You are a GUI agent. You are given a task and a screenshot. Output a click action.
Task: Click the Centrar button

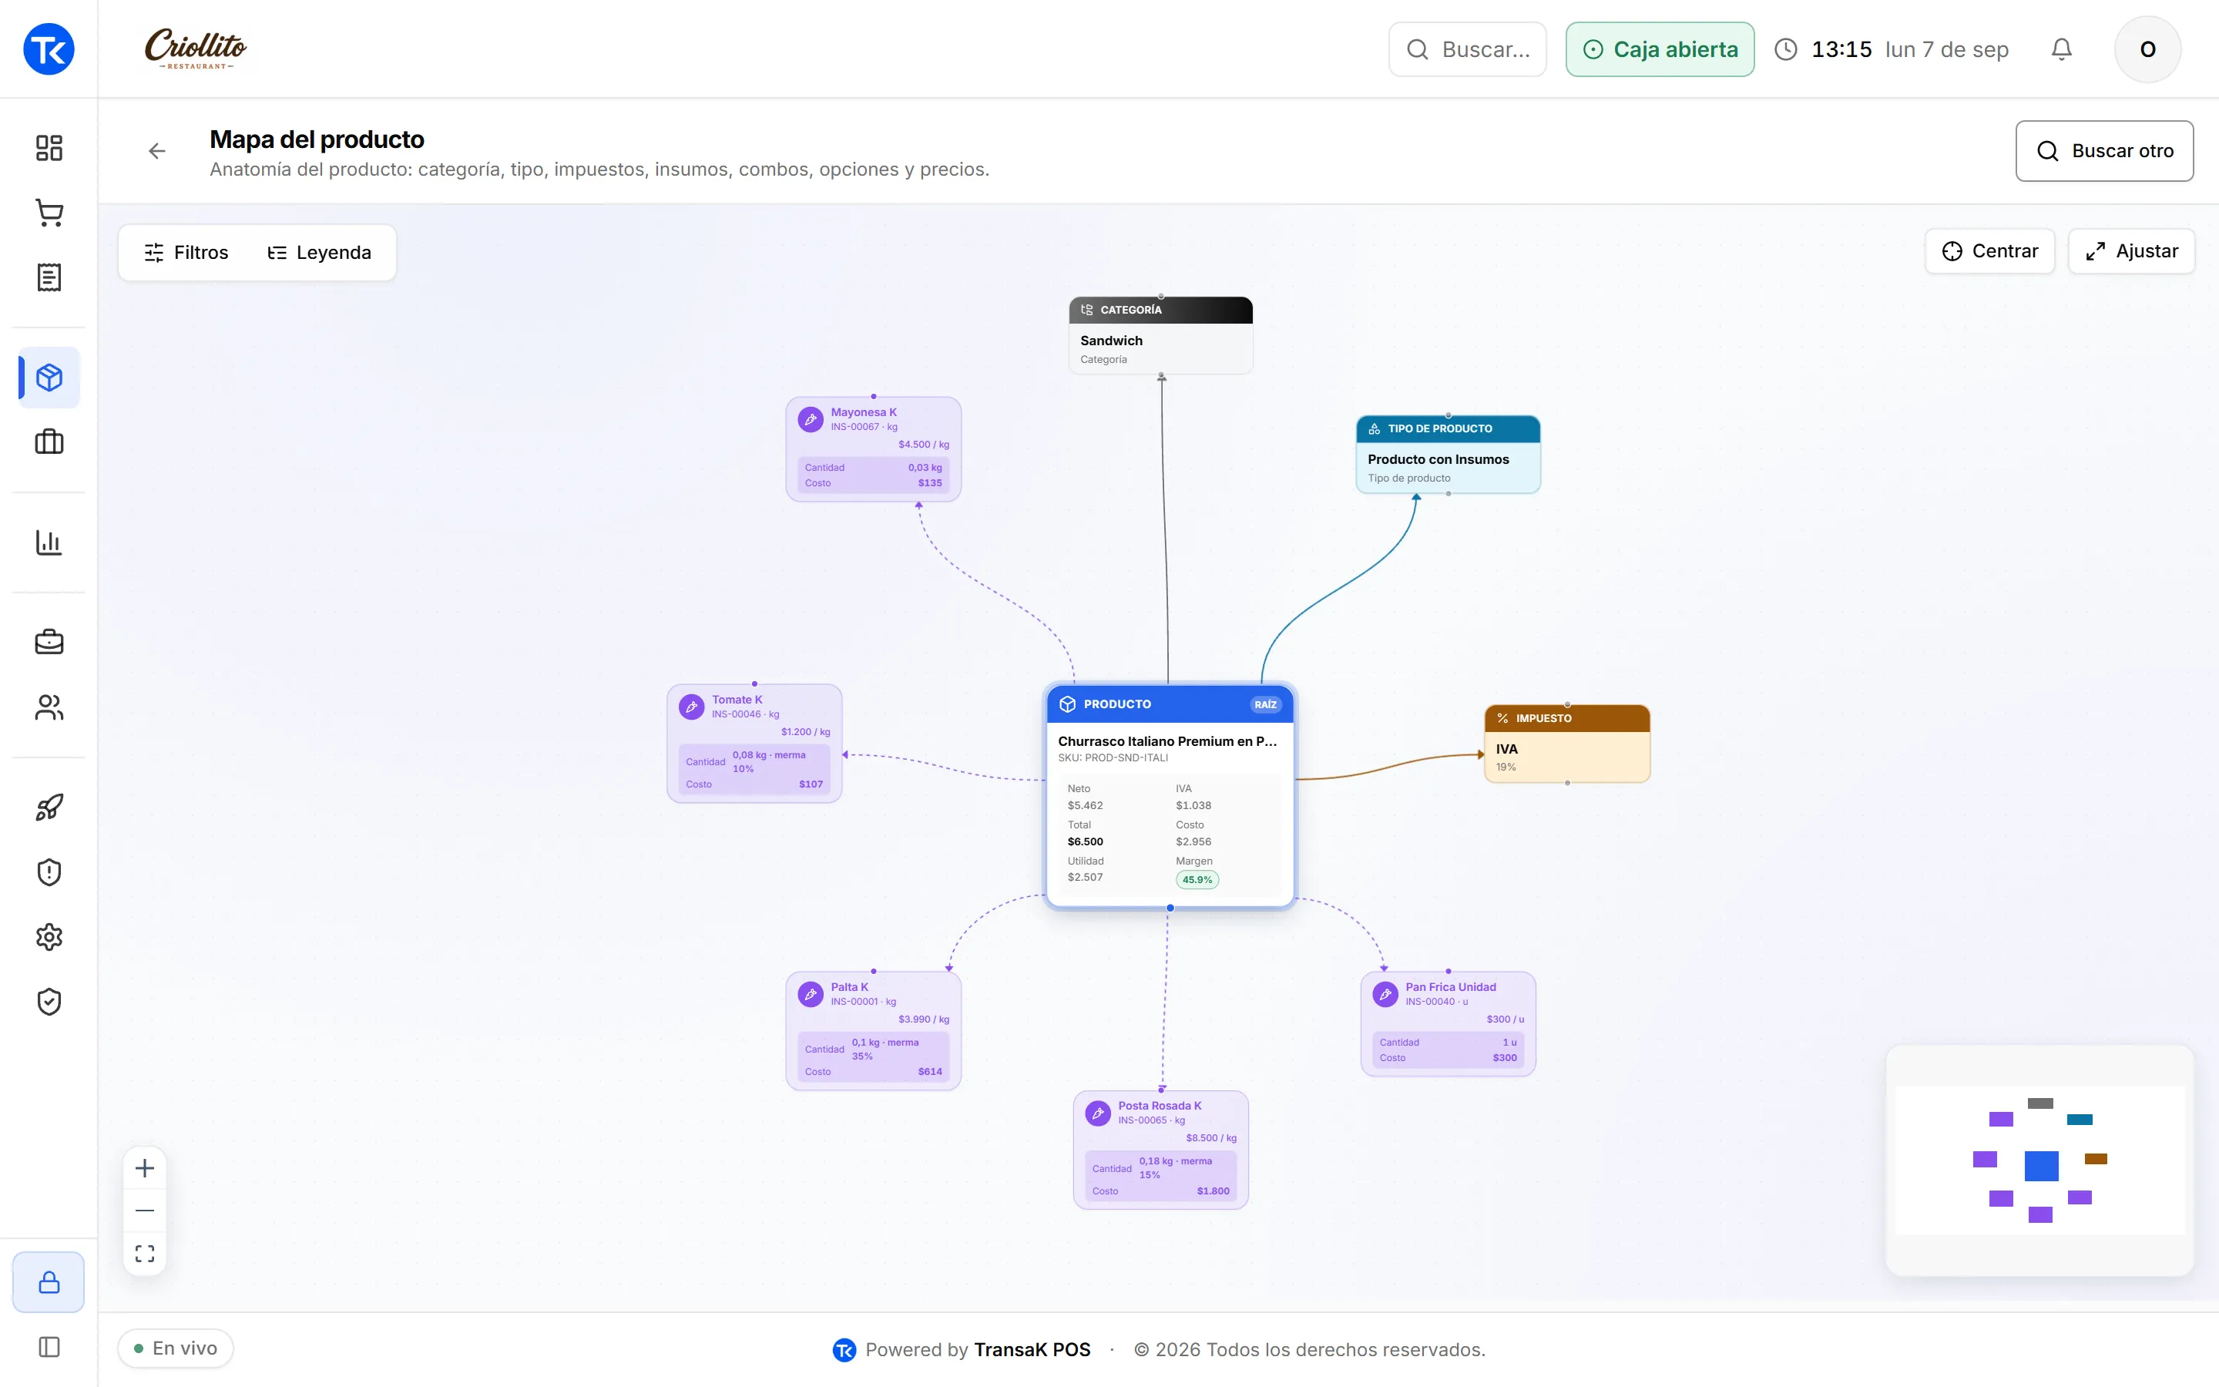1989,251
